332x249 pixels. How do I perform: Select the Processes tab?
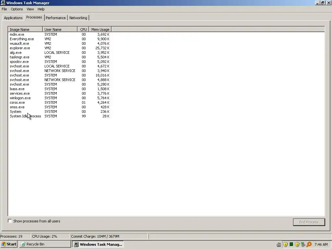pos(34,18)
